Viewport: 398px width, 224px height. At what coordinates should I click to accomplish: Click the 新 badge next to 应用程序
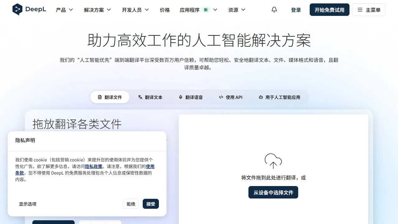pyautogui.click(x=206, y=10)
